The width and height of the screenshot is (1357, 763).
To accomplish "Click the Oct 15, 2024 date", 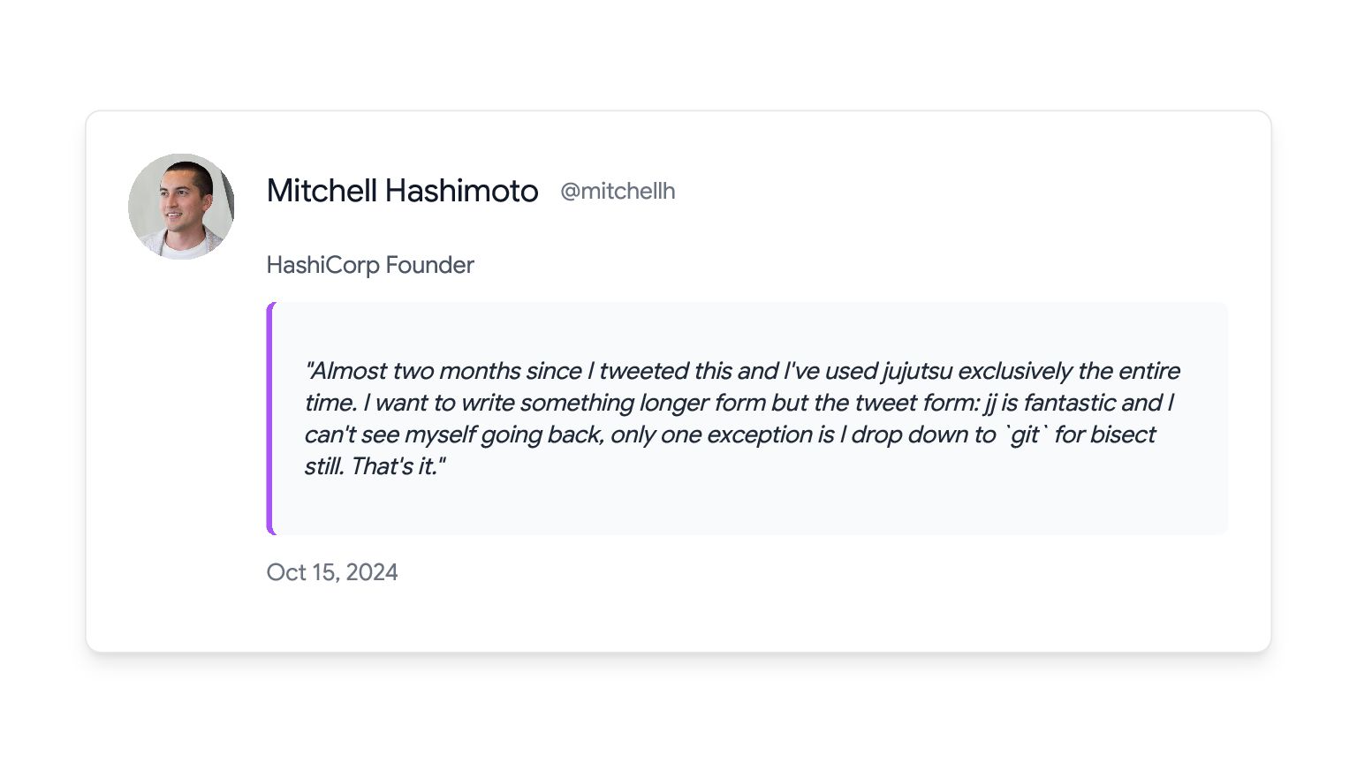I will (332, 572).
